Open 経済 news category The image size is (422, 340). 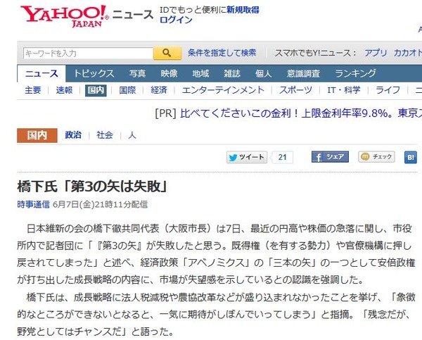159,90
